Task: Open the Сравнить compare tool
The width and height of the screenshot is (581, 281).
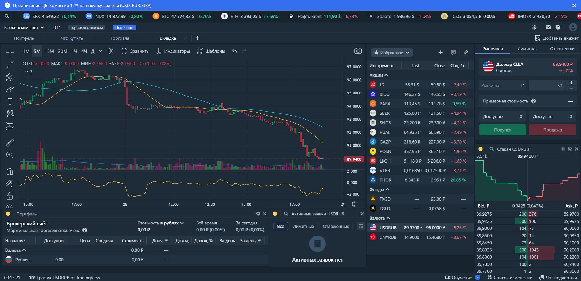Action: (135, 51)
